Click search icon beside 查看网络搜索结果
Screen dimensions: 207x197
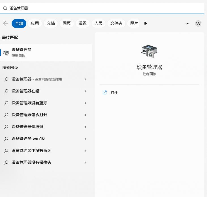[x=6, y=79]
